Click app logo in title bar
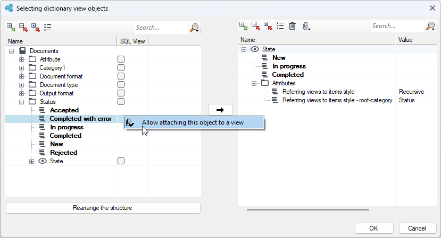Screen dimensions: 441x238 pos(9,8)
